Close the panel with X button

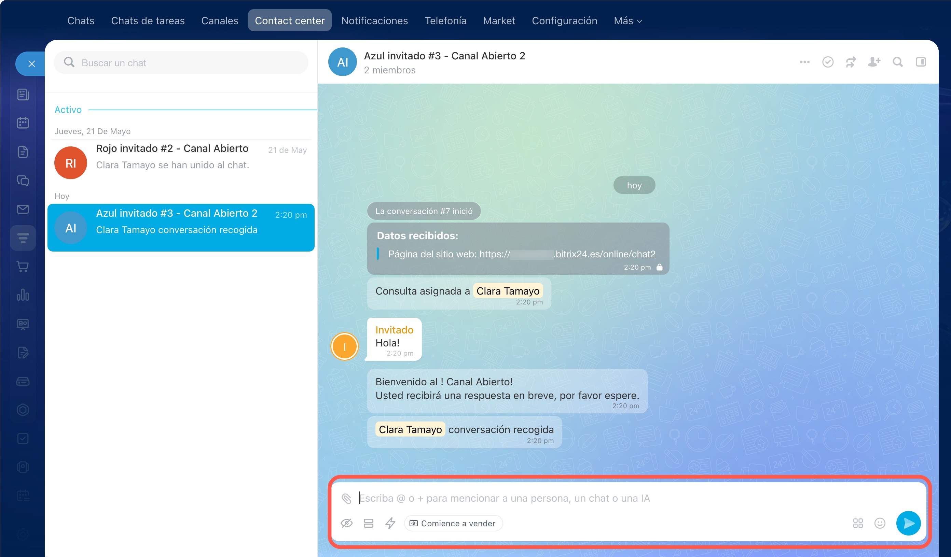(31, 64)
